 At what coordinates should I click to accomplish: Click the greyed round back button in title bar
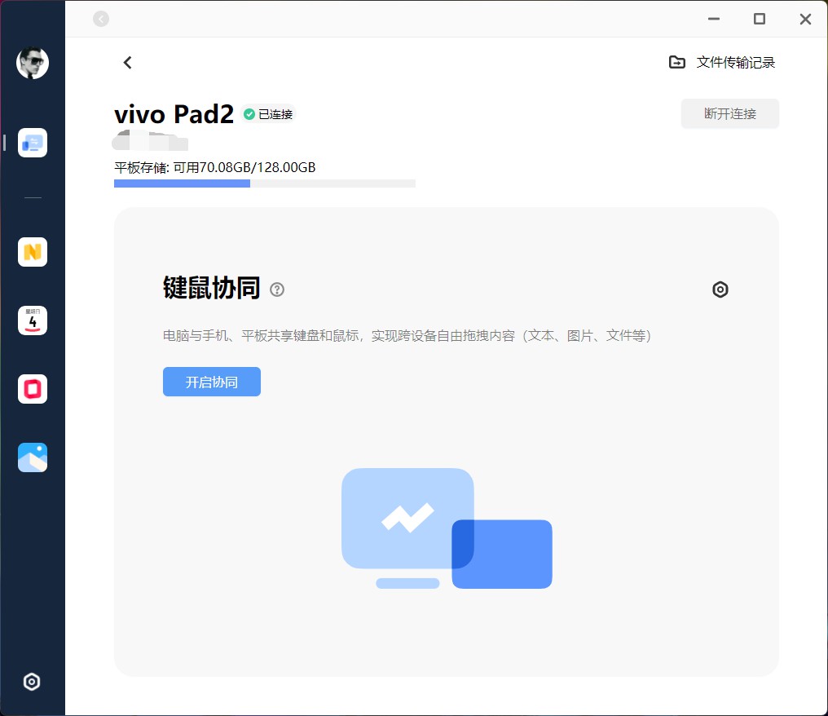click(101, 19)
